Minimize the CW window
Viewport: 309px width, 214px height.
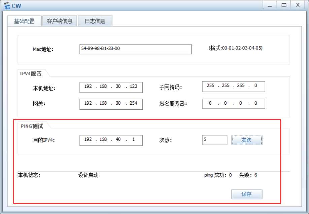(270, 5)
